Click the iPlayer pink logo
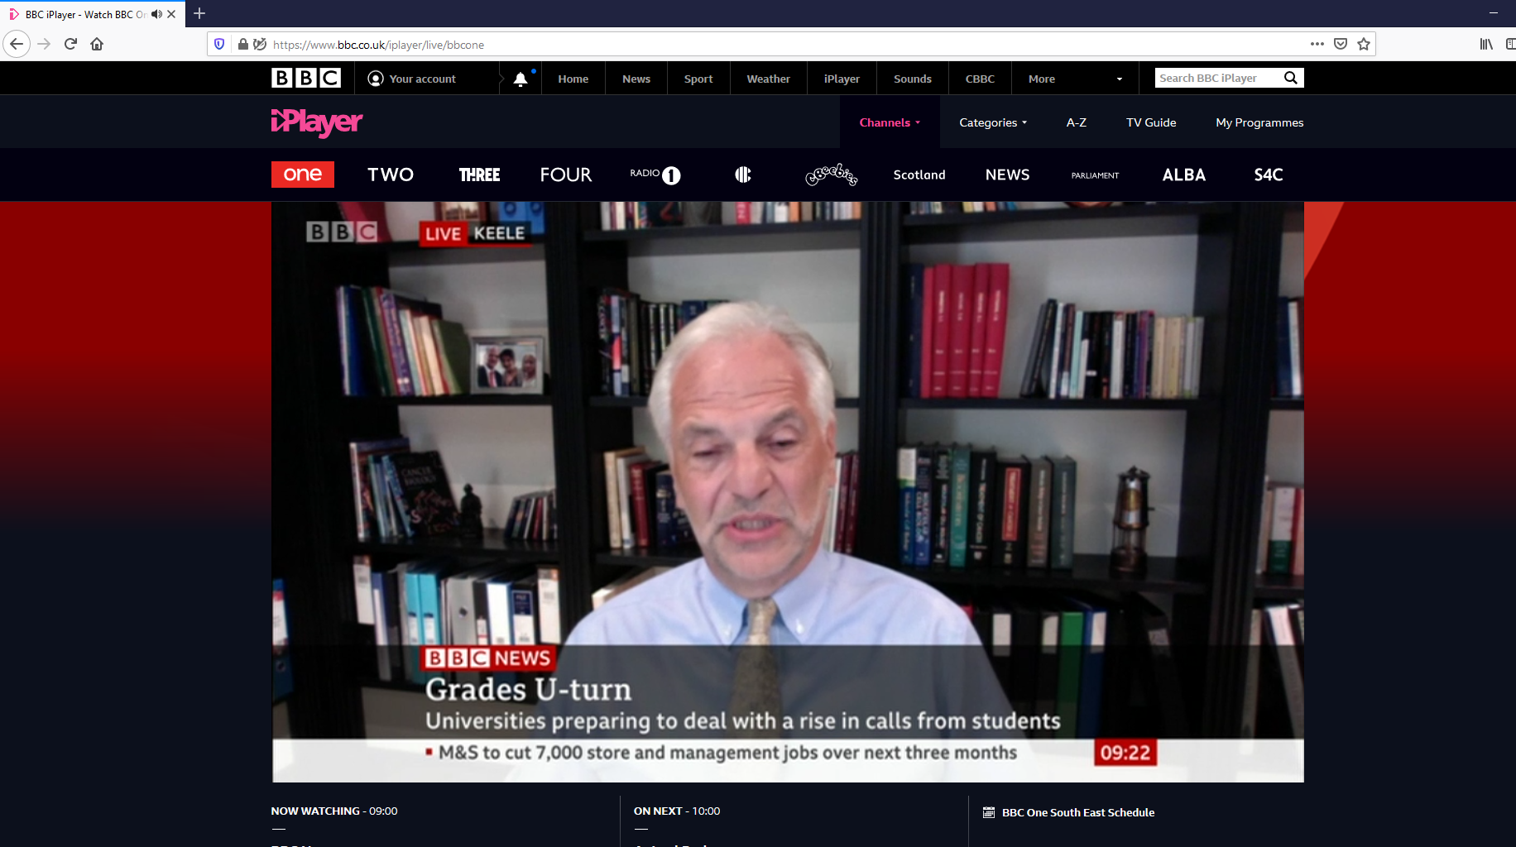This screenshot has width=1516, height=847. (316, 122)
